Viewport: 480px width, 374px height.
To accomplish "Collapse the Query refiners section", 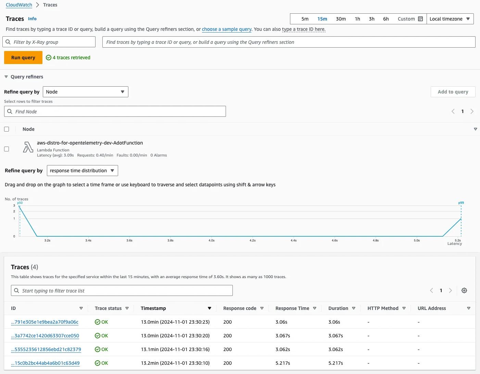I will tap(6, 76).
